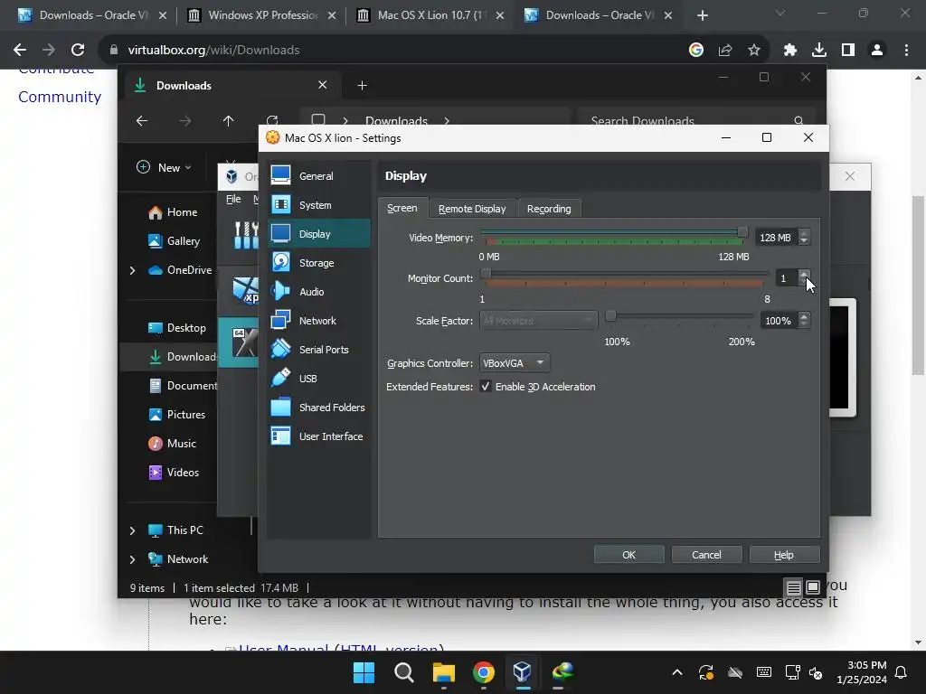
Task: Open taskbar Search
Action: (x=404, y=672)
